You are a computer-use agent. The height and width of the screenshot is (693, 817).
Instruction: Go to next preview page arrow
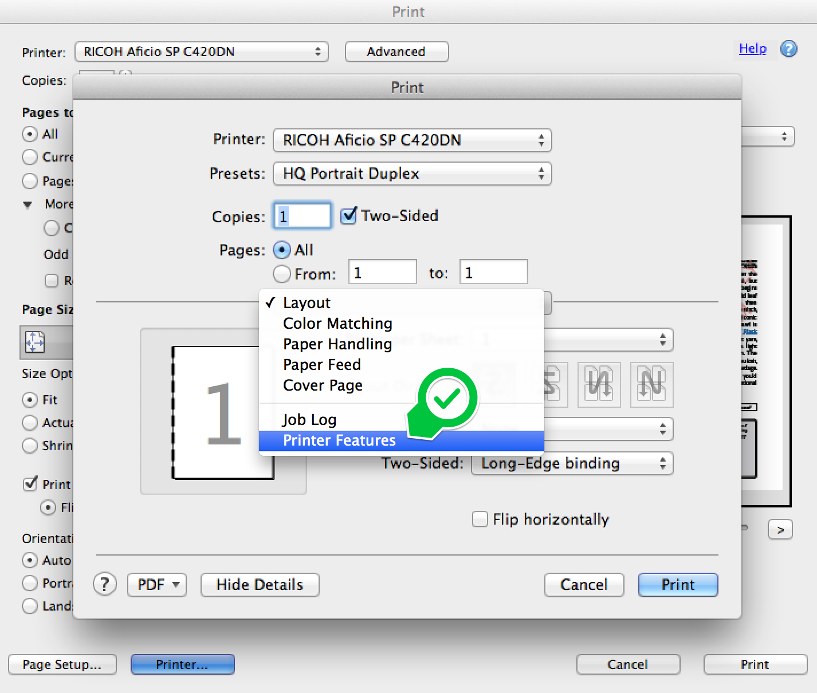pyautogui.click(x=780, y=530)
